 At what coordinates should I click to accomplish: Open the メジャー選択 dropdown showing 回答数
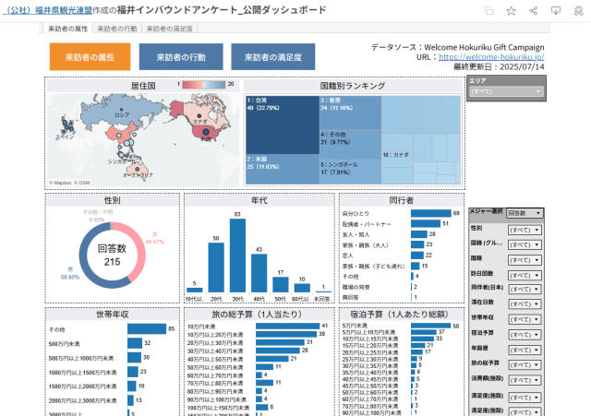point(525,213)
